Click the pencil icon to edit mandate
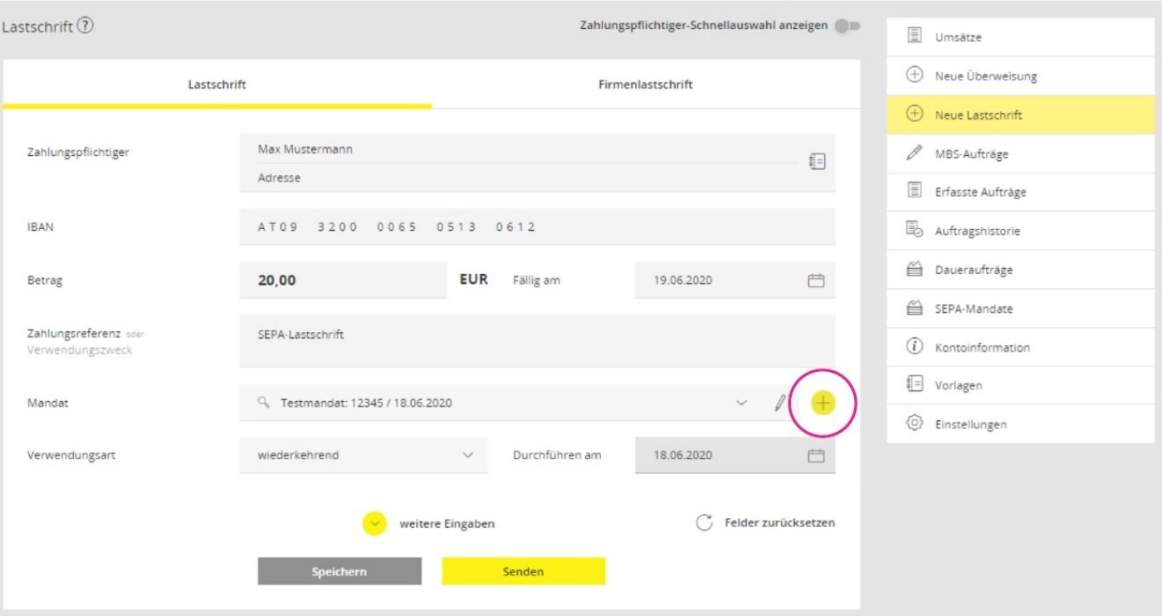The width and height of the screenshot is (1162, 616). point(779,403)
